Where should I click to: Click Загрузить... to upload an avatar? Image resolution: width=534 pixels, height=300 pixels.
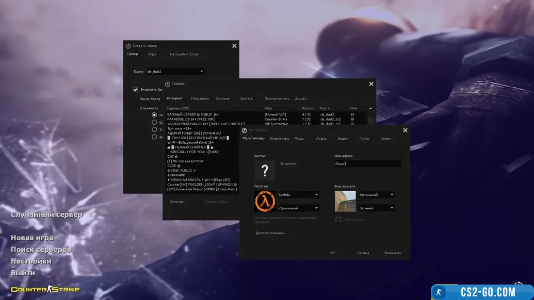click(289, 163)
